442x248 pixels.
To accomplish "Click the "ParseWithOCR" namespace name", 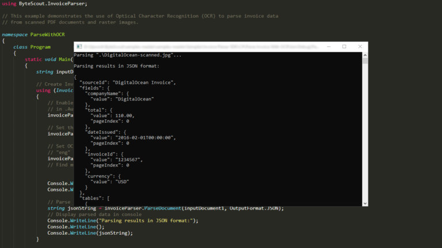I will point(48,34).
